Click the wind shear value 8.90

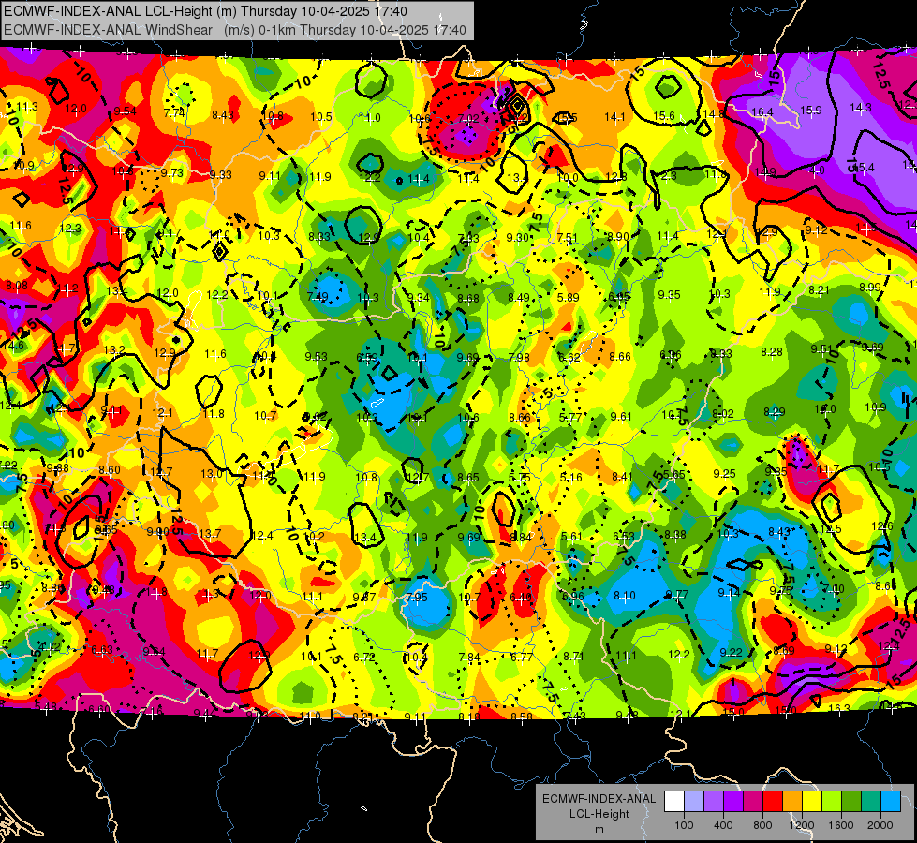point(618,236)
